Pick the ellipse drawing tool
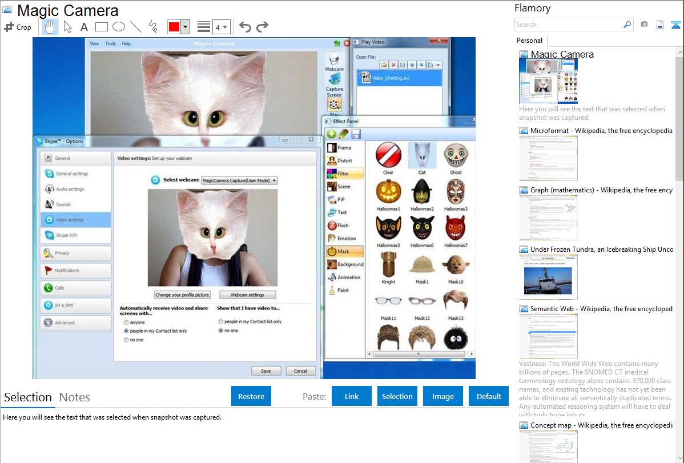 point(119,27)
